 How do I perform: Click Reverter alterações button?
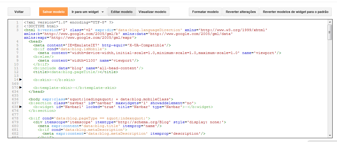pyautogui.click(x=241, y=12)
